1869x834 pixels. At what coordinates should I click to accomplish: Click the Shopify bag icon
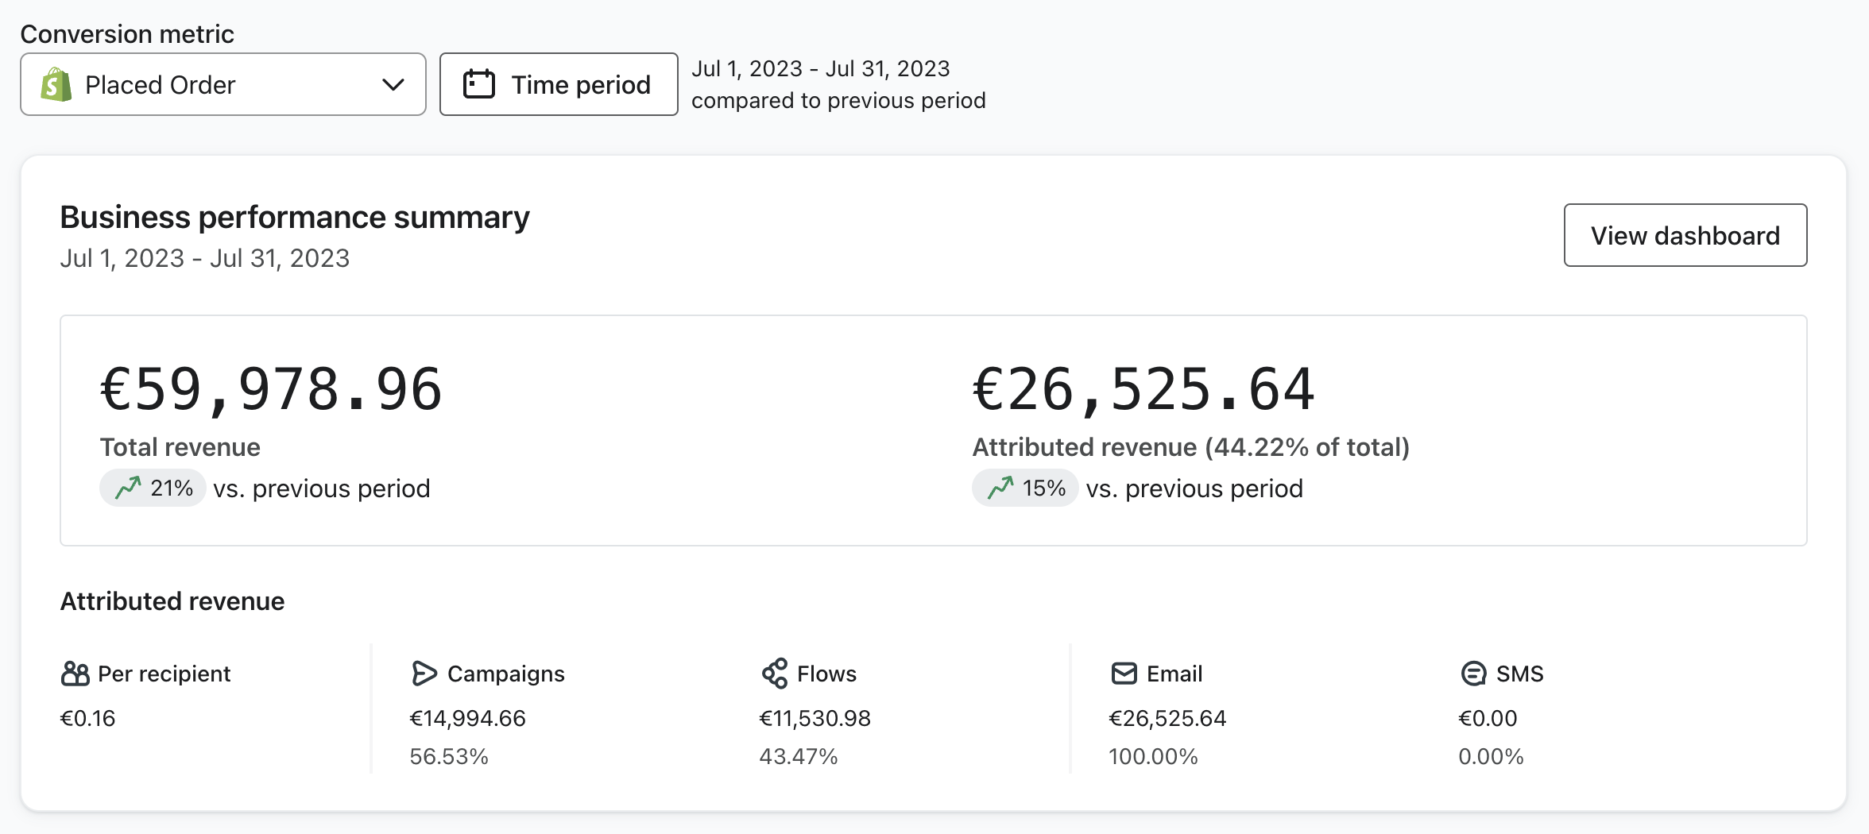[56, 85]
